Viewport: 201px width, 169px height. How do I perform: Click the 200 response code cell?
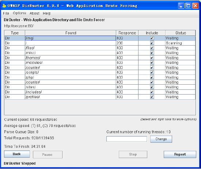click(127, 43)
